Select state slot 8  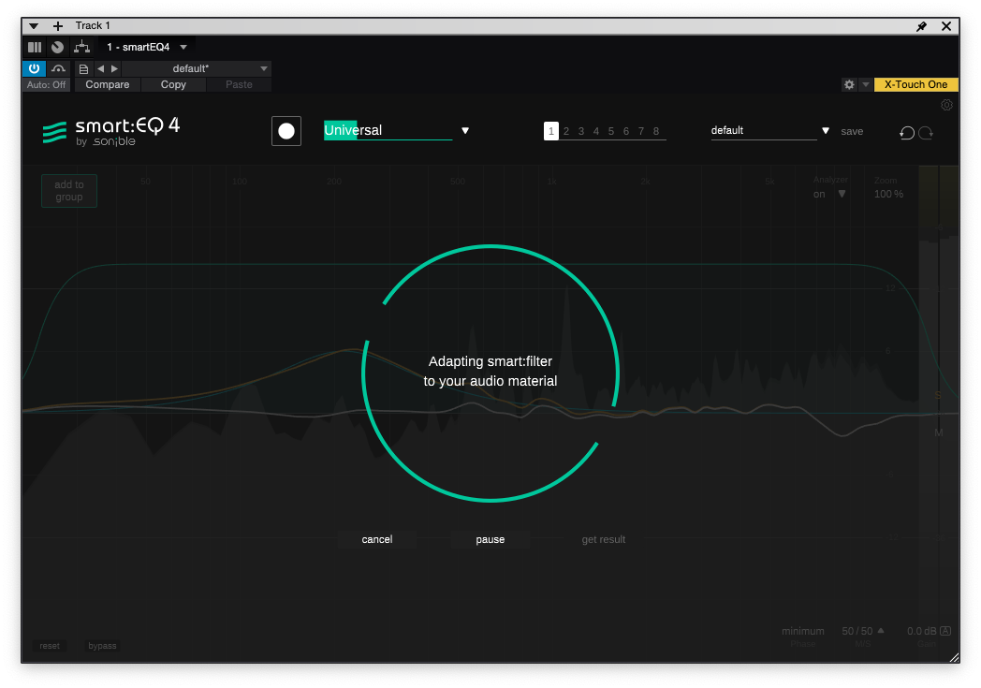(x=656, y=131)
